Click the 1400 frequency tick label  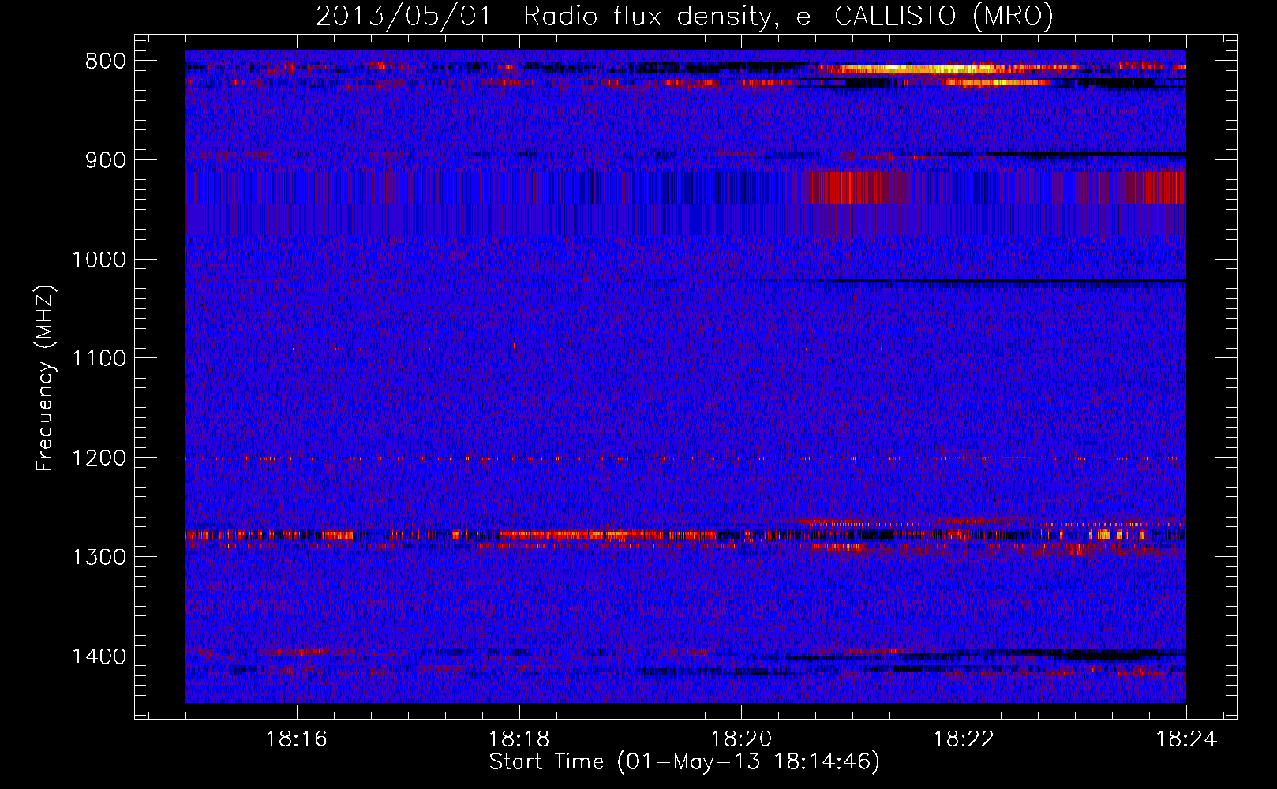pyautogui.click(x=99, y=656)
